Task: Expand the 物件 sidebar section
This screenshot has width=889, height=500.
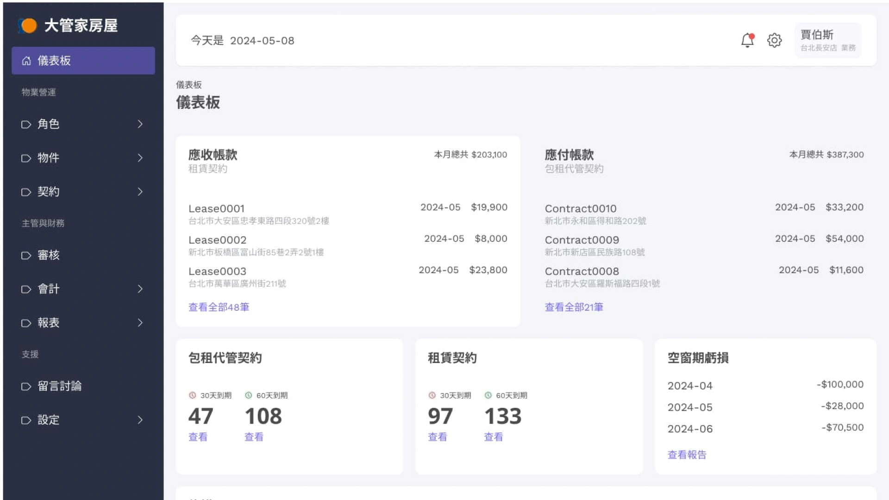Action: 140,158
